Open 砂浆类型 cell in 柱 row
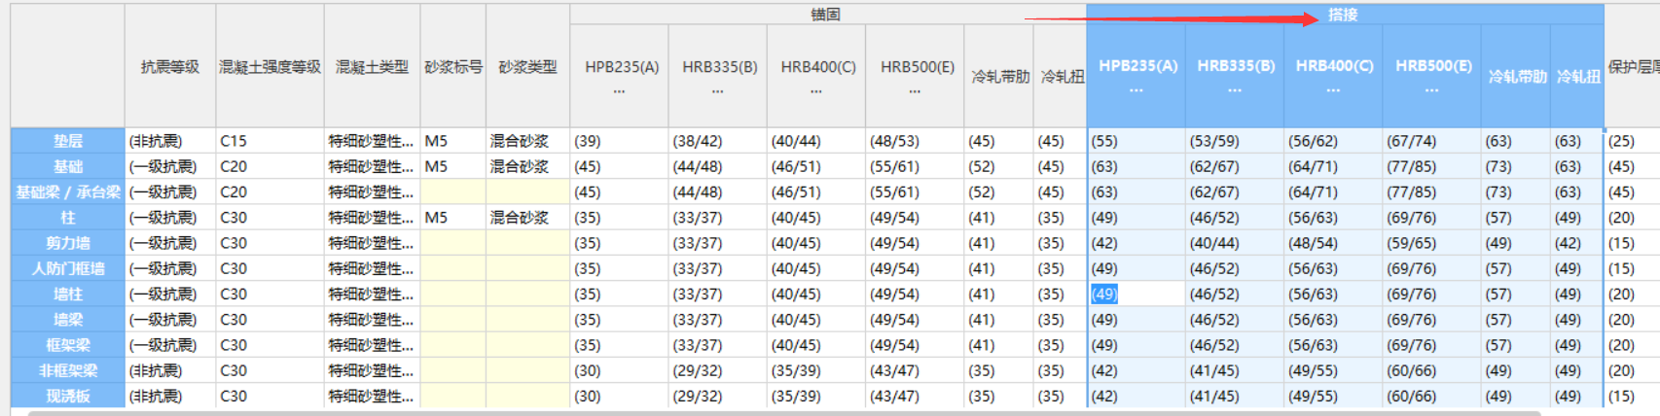The height and width of the screenshot is (416, 1660). pos(526,218)
